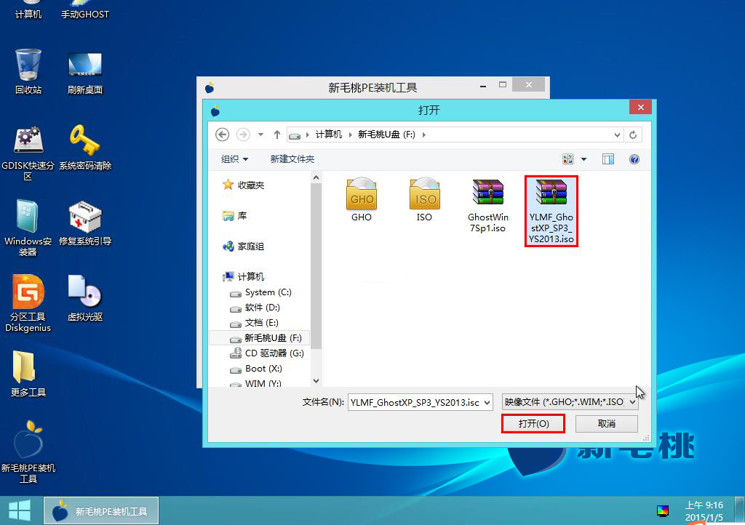This screenshot has width=745, height=525.
Task: Click the Windows Start button
Action: pyautogui.click(x=20, y=510)
